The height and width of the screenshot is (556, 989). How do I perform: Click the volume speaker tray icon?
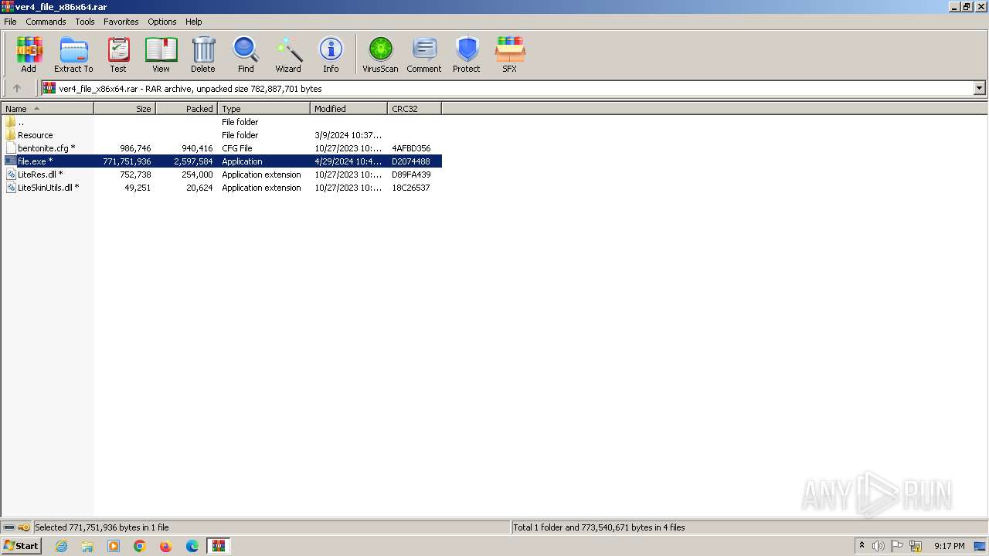click(x=879, y=546)
